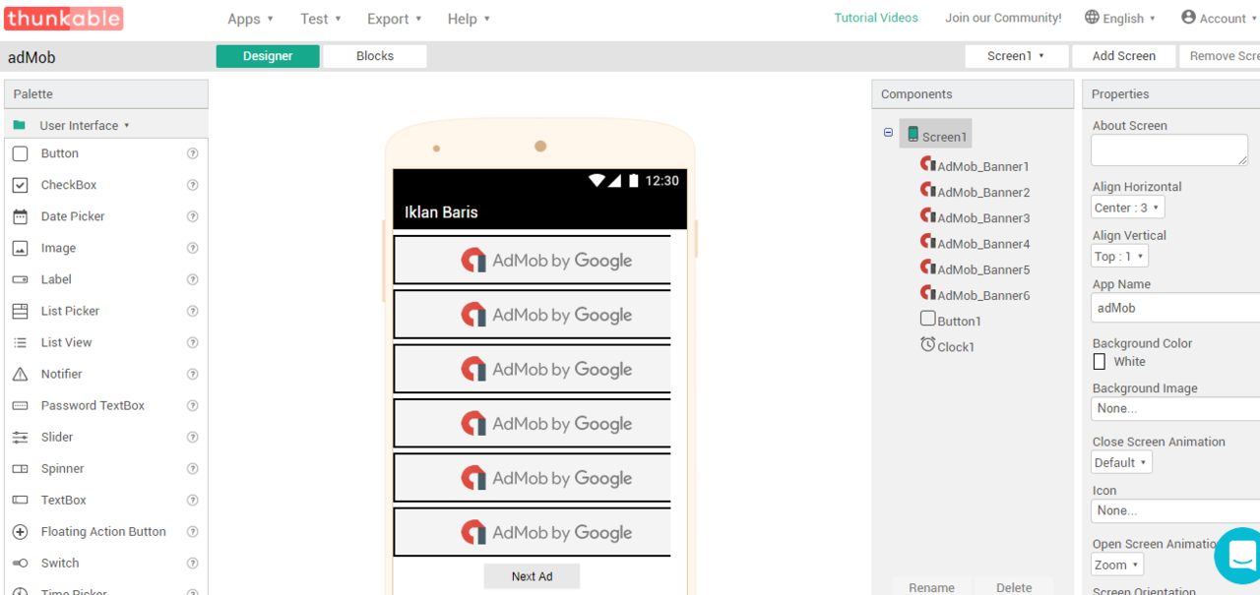Click the Button palette icon

tap(20, 153)
